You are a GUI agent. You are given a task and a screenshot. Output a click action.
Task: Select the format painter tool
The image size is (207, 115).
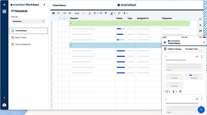tap(106, 13)
